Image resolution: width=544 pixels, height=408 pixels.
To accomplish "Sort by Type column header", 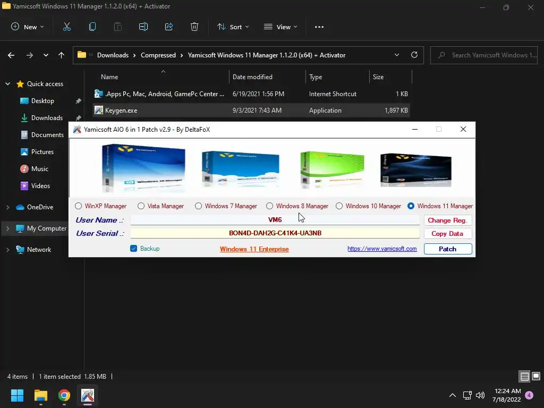I will point(316,77).
